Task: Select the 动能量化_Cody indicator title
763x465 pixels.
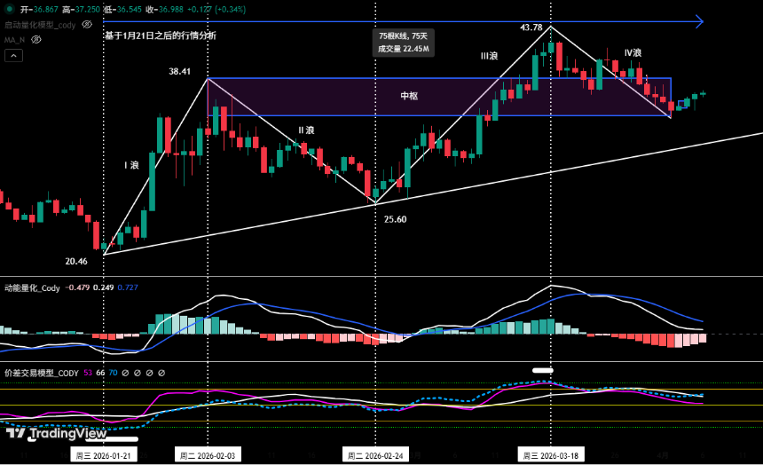Action: [32, 288]
